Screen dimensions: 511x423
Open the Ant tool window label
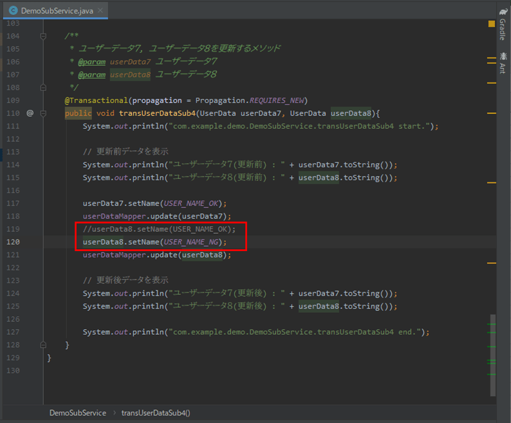point(503,68)
